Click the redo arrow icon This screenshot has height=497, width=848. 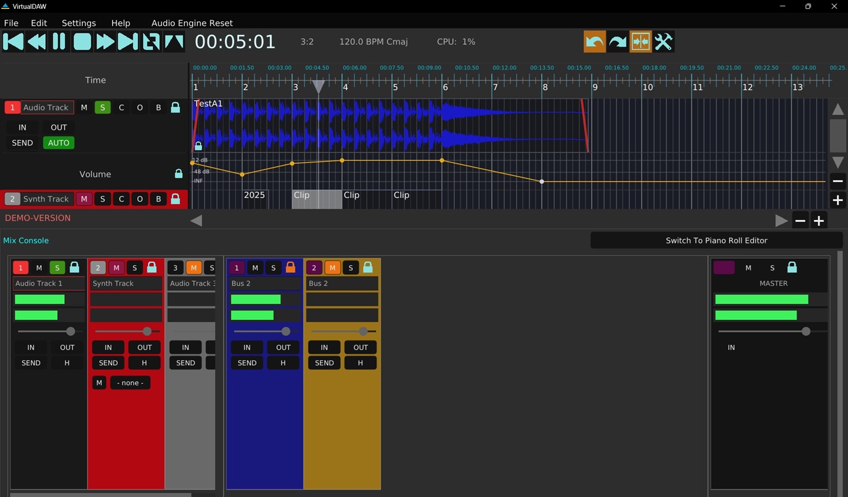point(618,42)
